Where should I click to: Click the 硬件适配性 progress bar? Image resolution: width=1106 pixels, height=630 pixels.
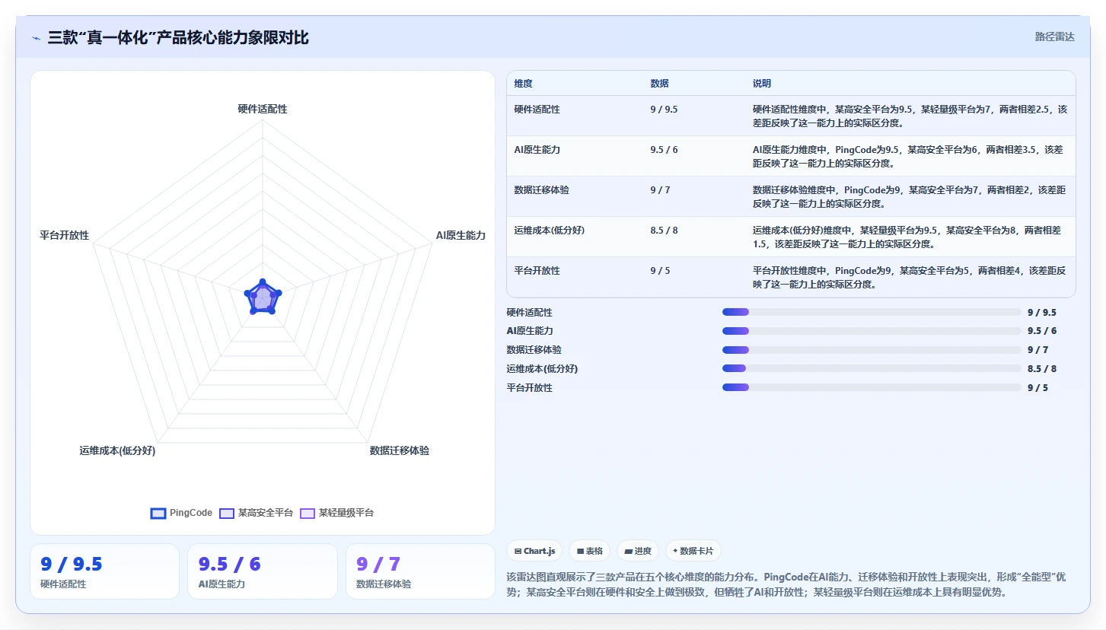(872, 312)
